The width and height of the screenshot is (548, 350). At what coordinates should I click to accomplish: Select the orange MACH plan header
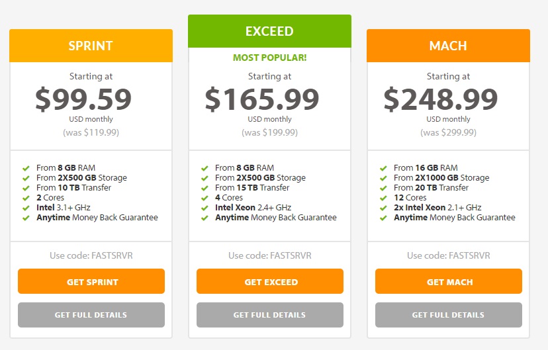449,46
